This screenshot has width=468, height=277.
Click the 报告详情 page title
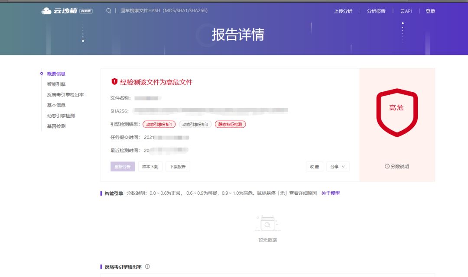point(238,34)
